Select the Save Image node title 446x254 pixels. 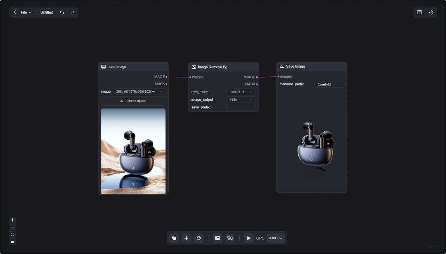click(x=295, y=66)
